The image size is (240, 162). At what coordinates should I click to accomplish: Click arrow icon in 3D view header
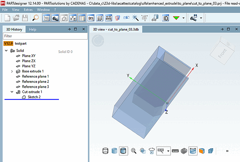222,29
